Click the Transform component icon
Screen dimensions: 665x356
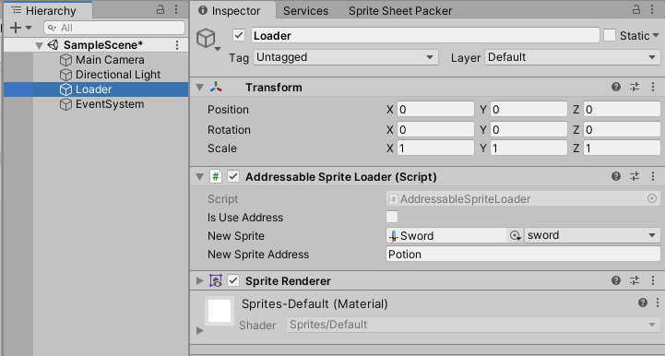point(216,87)
